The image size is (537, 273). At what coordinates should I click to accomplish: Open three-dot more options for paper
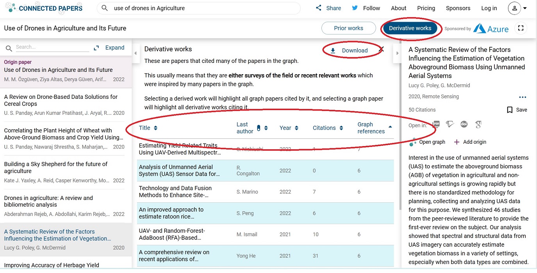[522, 97]
